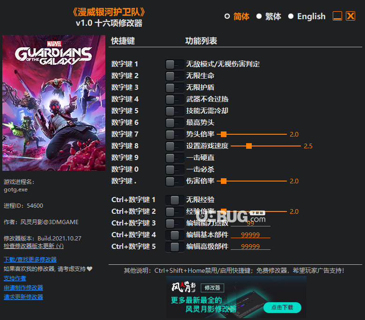The image size is (365, 320).
Task: Enable the 无限生命 toggle
Action: coord(175,76)
